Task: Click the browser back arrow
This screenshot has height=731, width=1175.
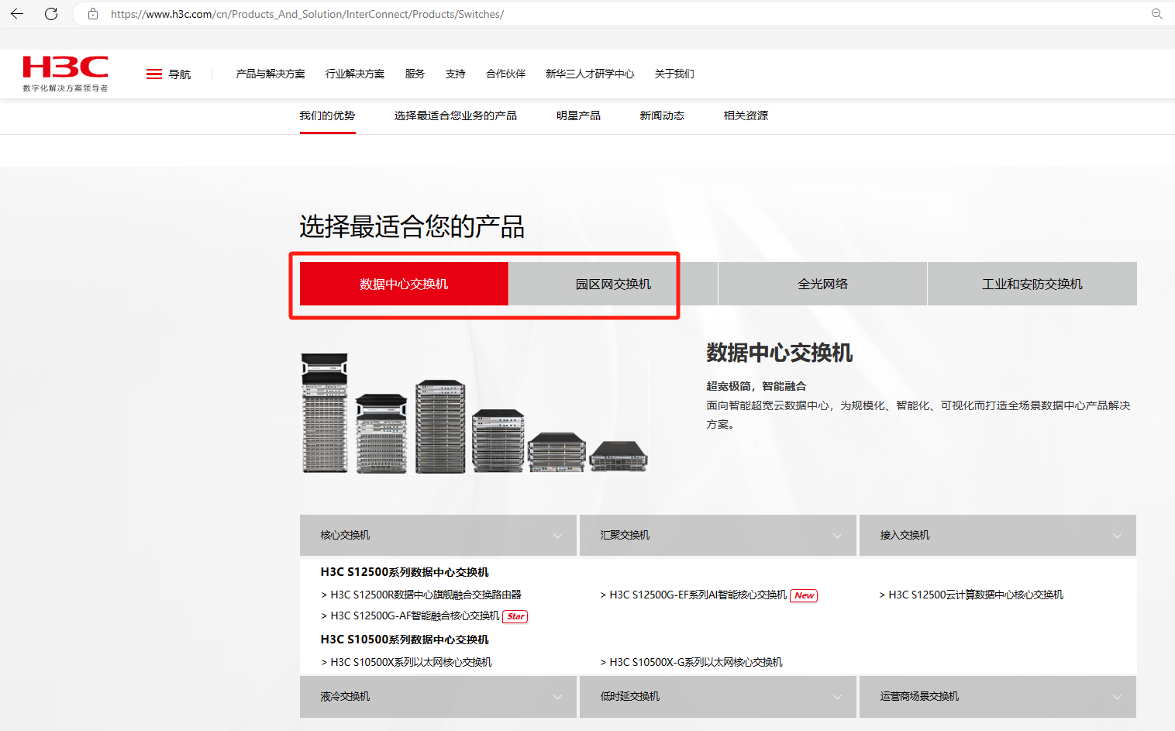Action: (17, 14)
